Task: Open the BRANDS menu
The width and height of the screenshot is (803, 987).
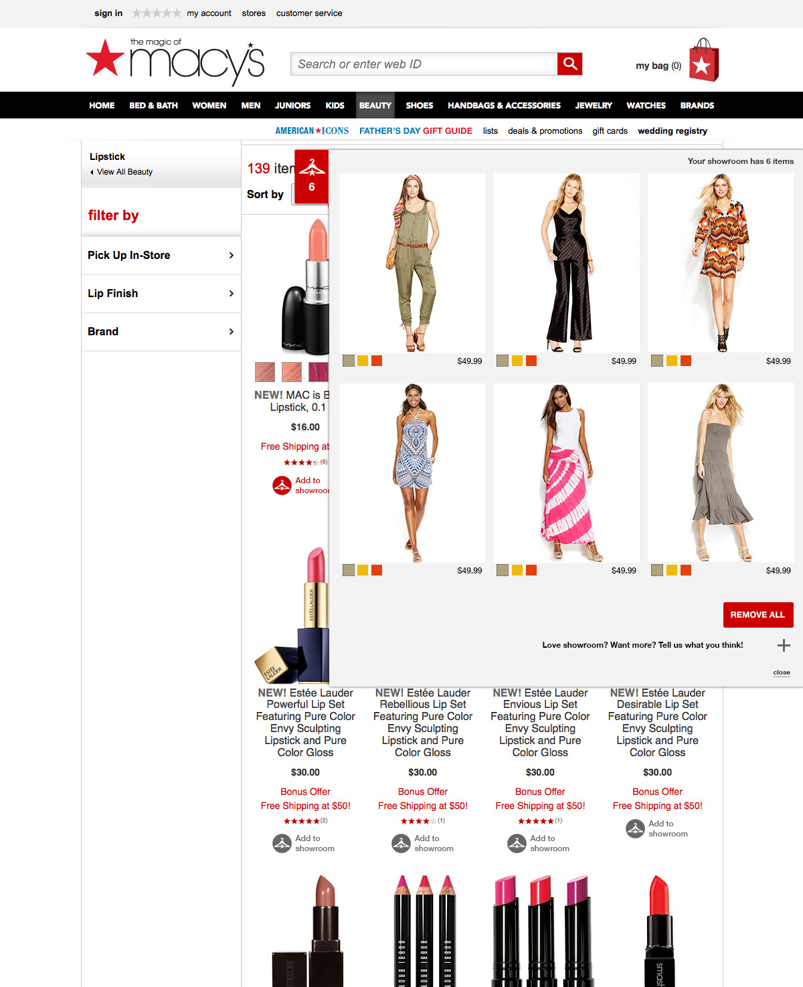Action: (697, 105)
